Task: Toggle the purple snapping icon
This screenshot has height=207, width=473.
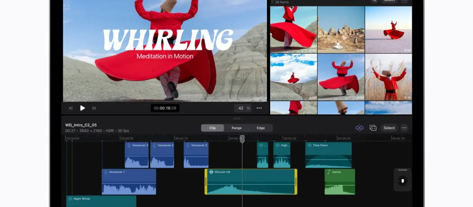Action: click(x=359, y=128)
